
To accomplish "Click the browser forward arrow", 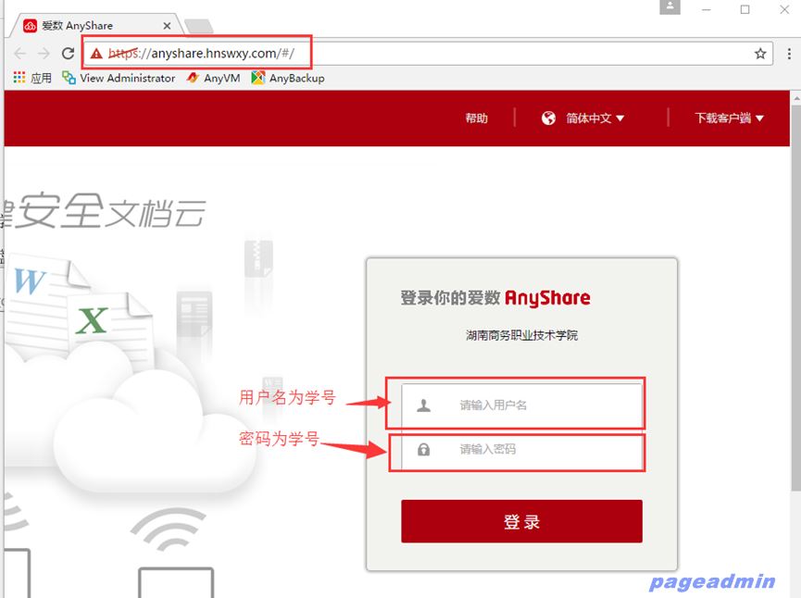I will (44, 54).
